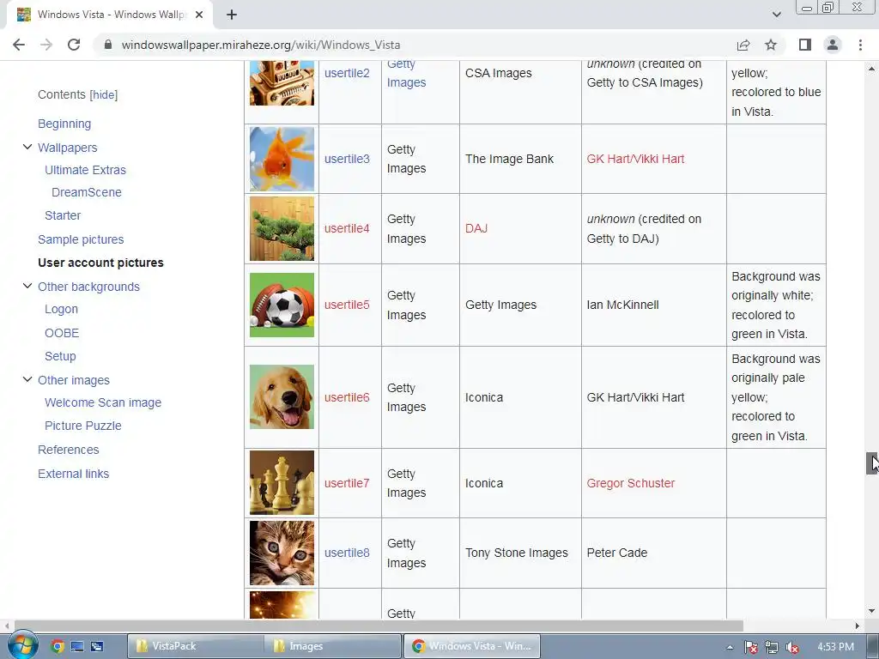
Task: Open the red GK Hart/Vikki Hart link
Action: [x=636, y=159]
